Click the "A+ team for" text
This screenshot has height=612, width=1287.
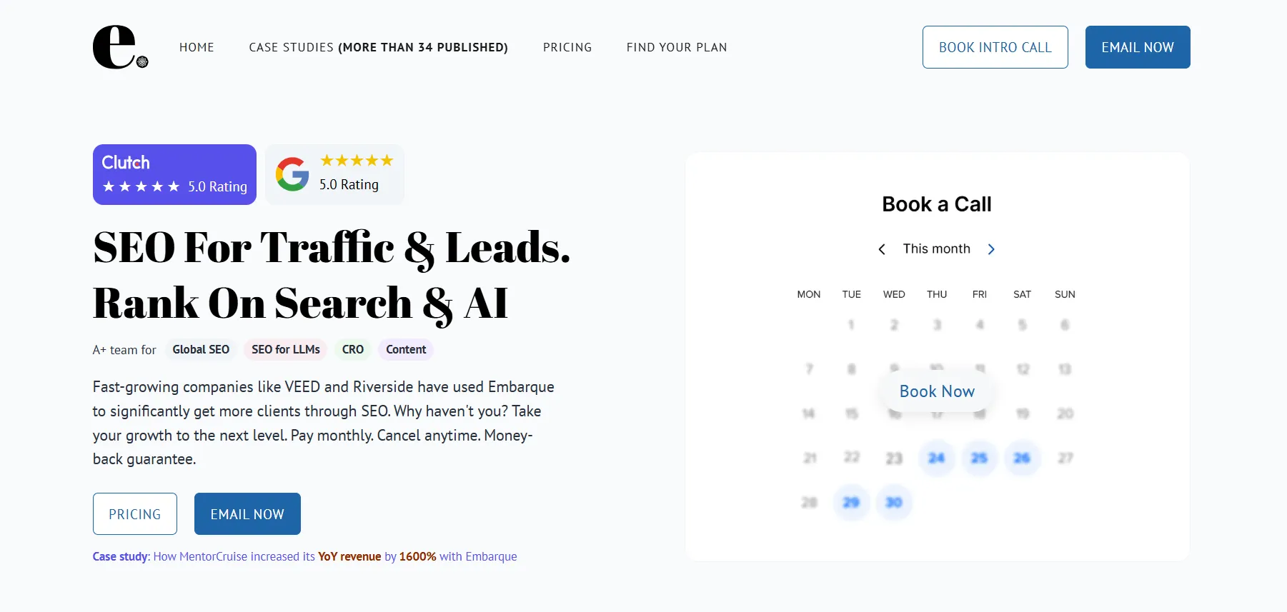pos(124,350)
